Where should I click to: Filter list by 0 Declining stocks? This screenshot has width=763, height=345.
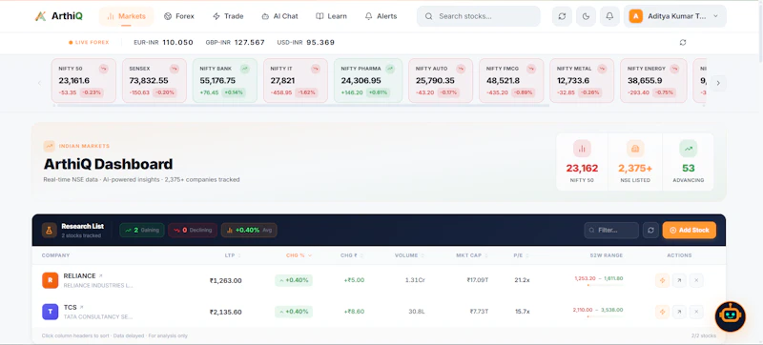coord(193,231)
